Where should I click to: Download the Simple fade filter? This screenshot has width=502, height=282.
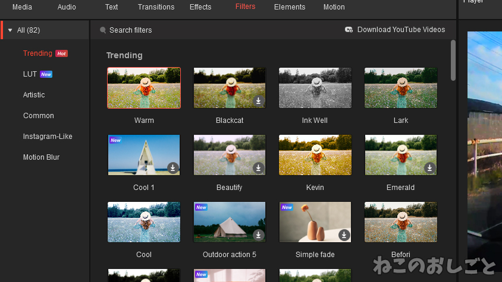pos(344,235)
